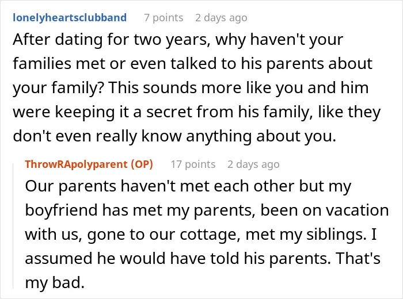This screenshot has height=299, width=403.
Task: Click the word 'cottage' in the OP reply
Action: pos(210,235)
